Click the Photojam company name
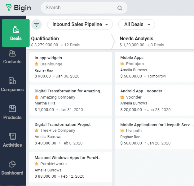 (x=135, y=64)
